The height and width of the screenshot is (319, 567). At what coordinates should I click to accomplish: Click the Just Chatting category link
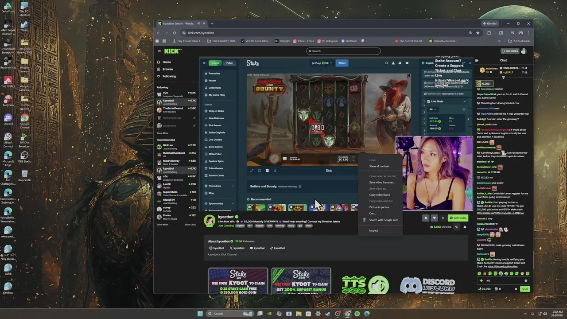pyautogui.click(x=226, y=226)
